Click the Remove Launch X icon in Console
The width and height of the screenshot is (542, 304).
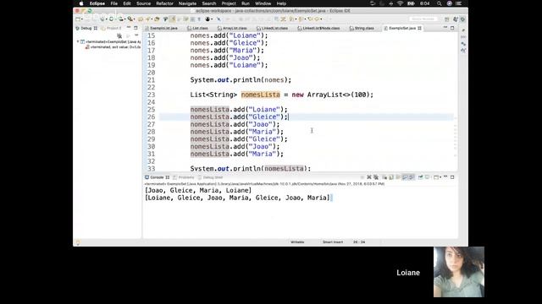369,177
